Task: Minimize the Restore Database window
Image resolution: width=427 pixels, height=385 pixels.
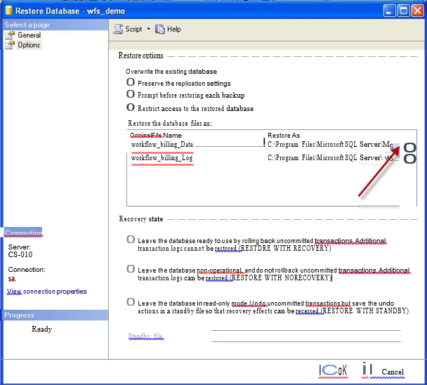Action: pyautogui.click(x=389, y=11)
